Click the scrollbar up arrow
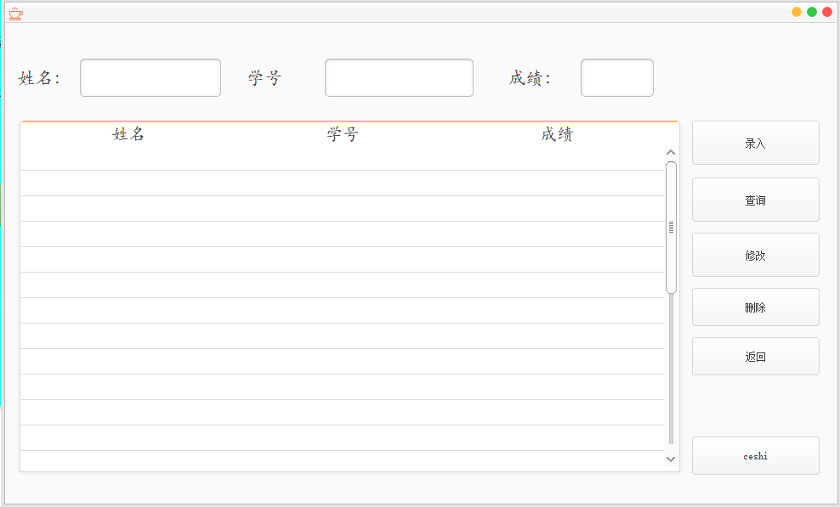This screenshot has height=507, width=840. click(x=671, y=151)
